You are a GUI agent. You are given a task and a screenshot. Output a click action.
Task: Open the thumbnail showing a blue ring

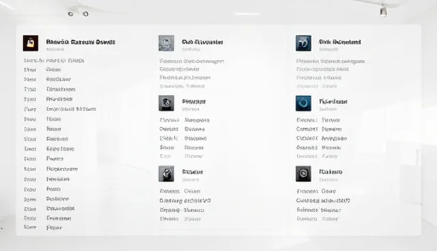(x=303, y=103)
